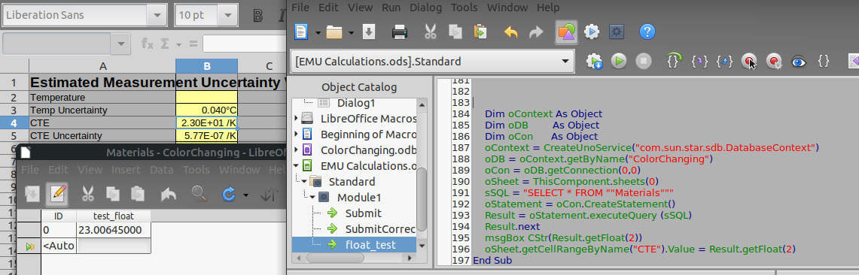Viewport: 859px width, 275px height.
Task: Click the Calc formula input field
Action: click(245, 44)
